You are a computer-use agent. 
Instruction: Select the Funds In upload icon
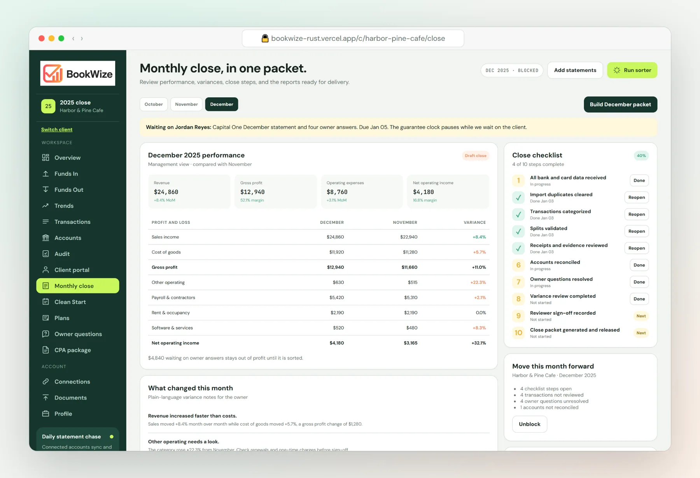tap(45, 174)
